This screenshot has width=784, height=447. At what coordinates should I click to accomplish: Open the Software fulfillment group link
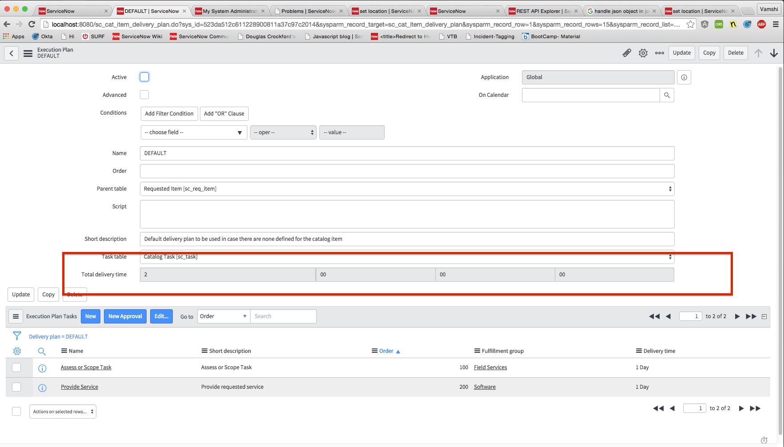[485, 387]
